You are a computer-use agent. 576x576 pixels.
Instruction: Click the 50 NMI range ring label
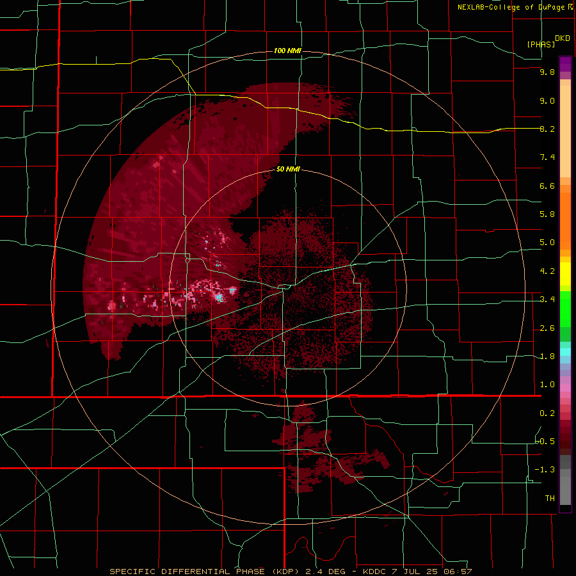pyautogui.click(x=288, y=169)
